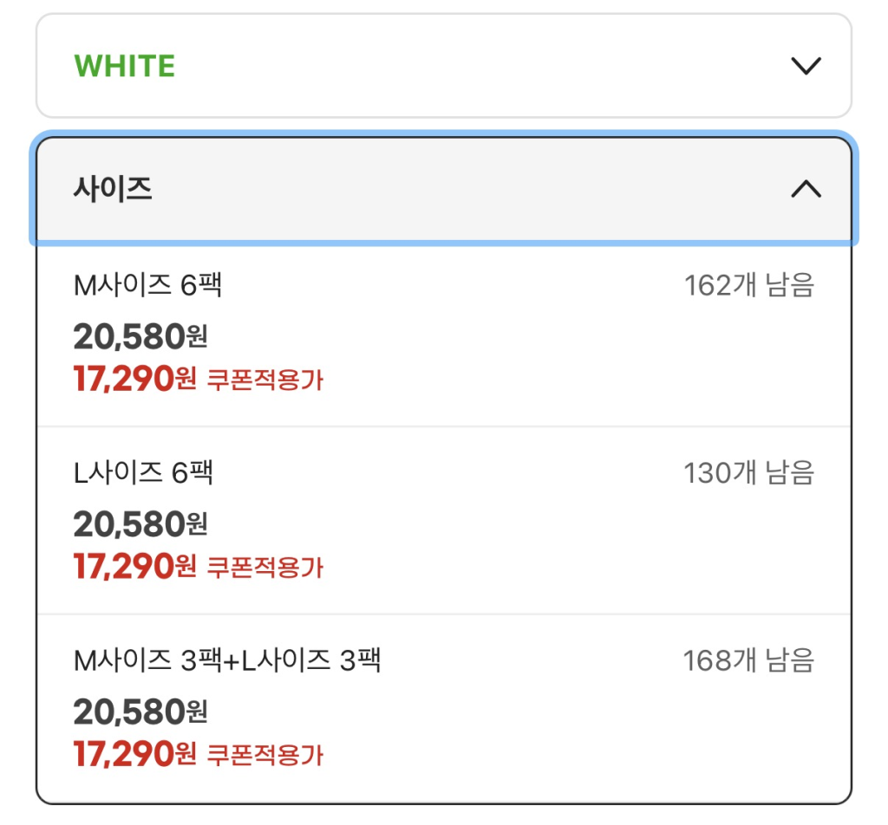Click 20,580원 price of mixed pack option
This screenshot has height=825, width=888.
(140, 712)
